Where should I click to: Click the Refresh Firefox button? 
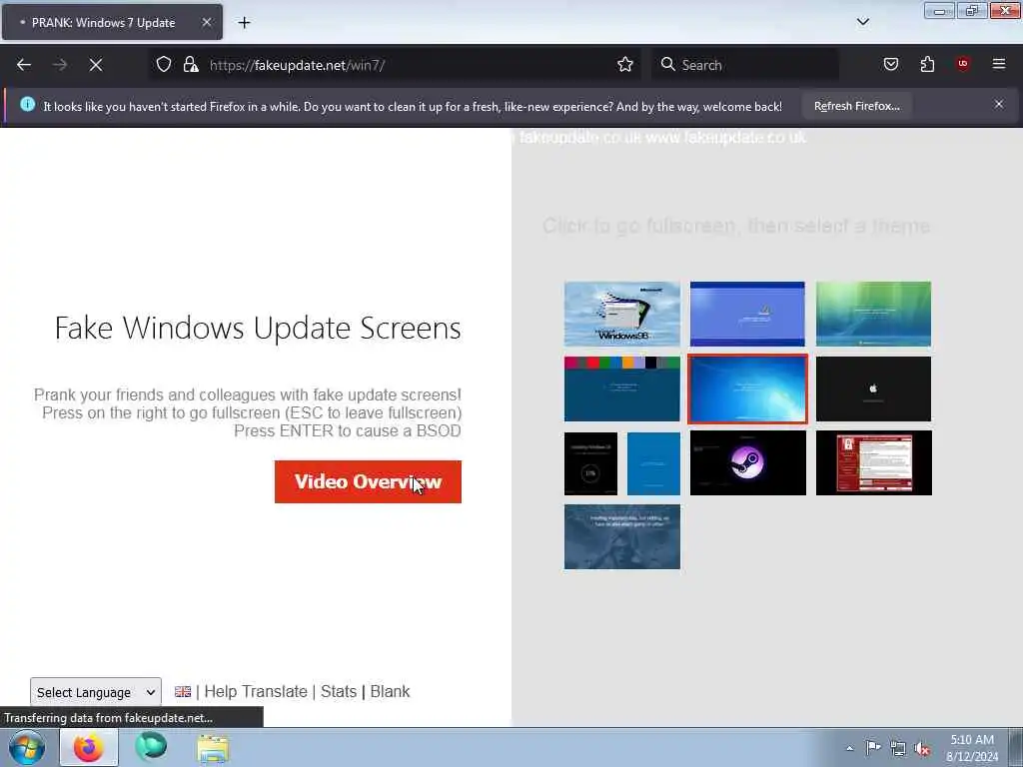pos(856,106)
